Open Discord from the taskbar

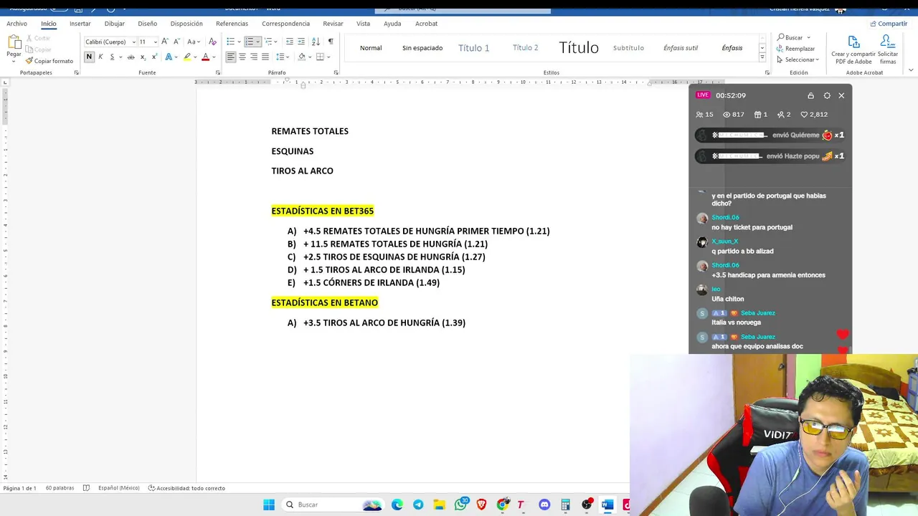(x=544, y=505)
